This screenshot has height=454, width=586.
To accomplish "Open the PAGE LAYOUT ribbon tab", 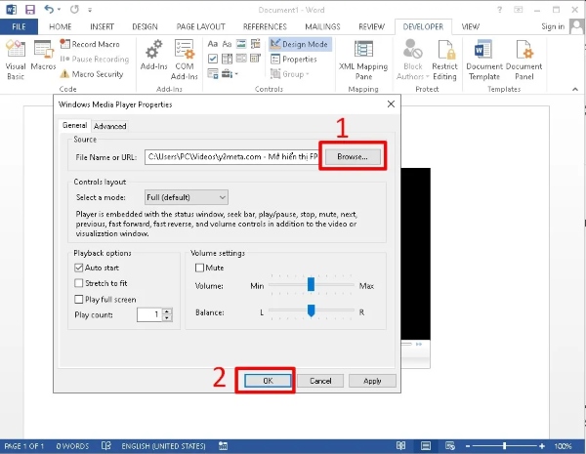I will (208, 26).
